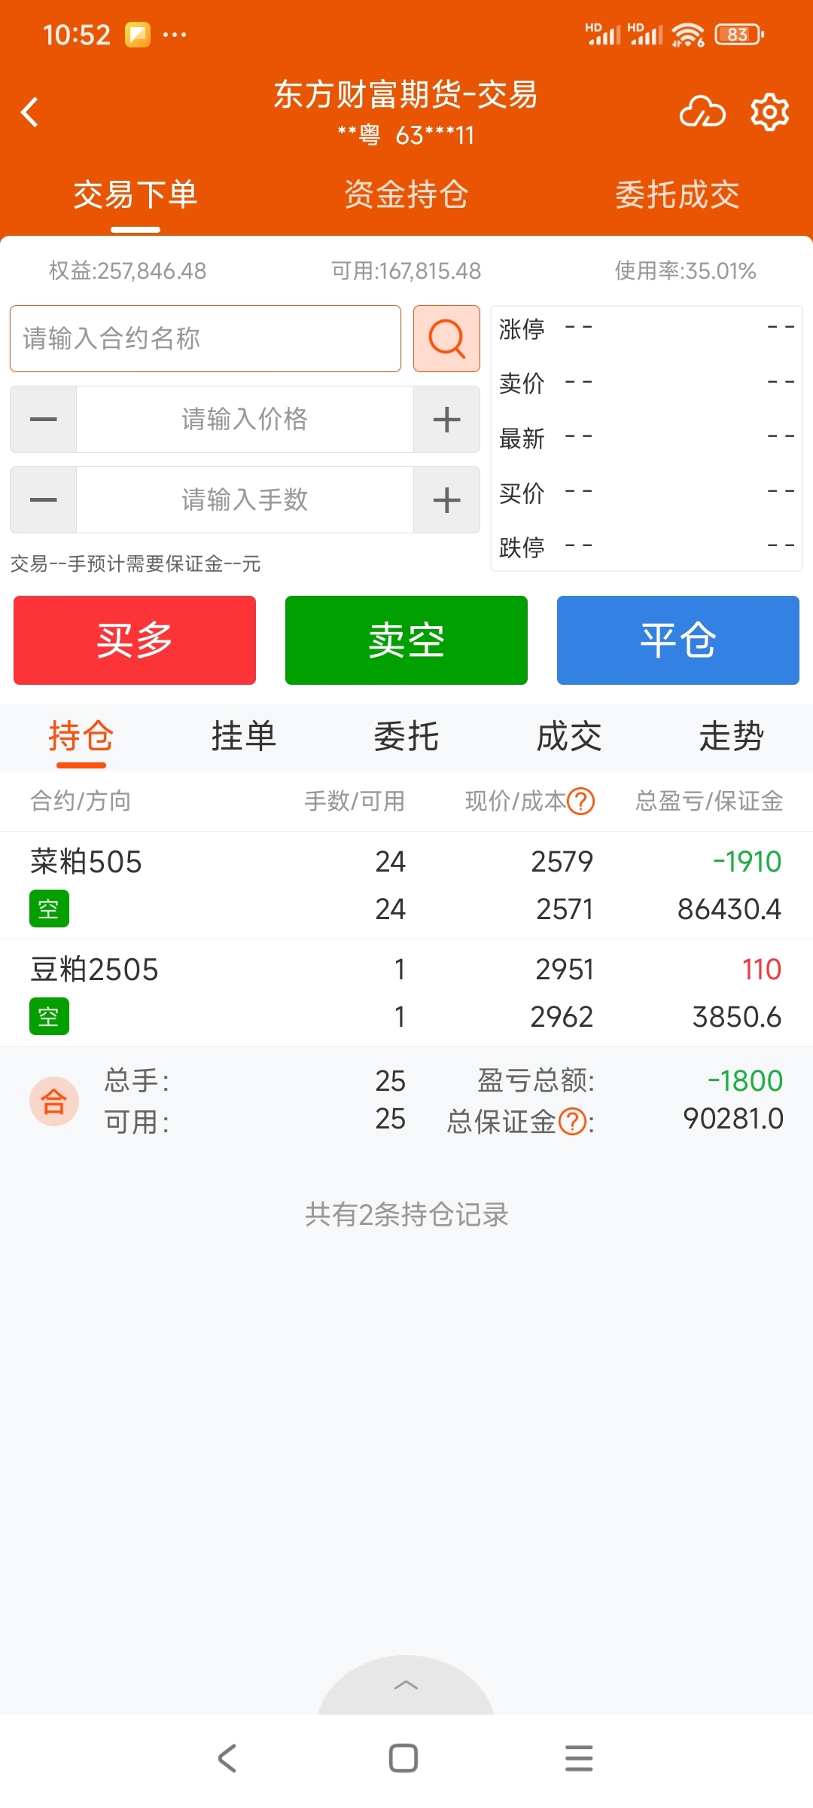Image resolution: width=813 pixels, height=1808 pixels.
Task: Tap total margin value 90281.0
Action: coord(733,1119)
